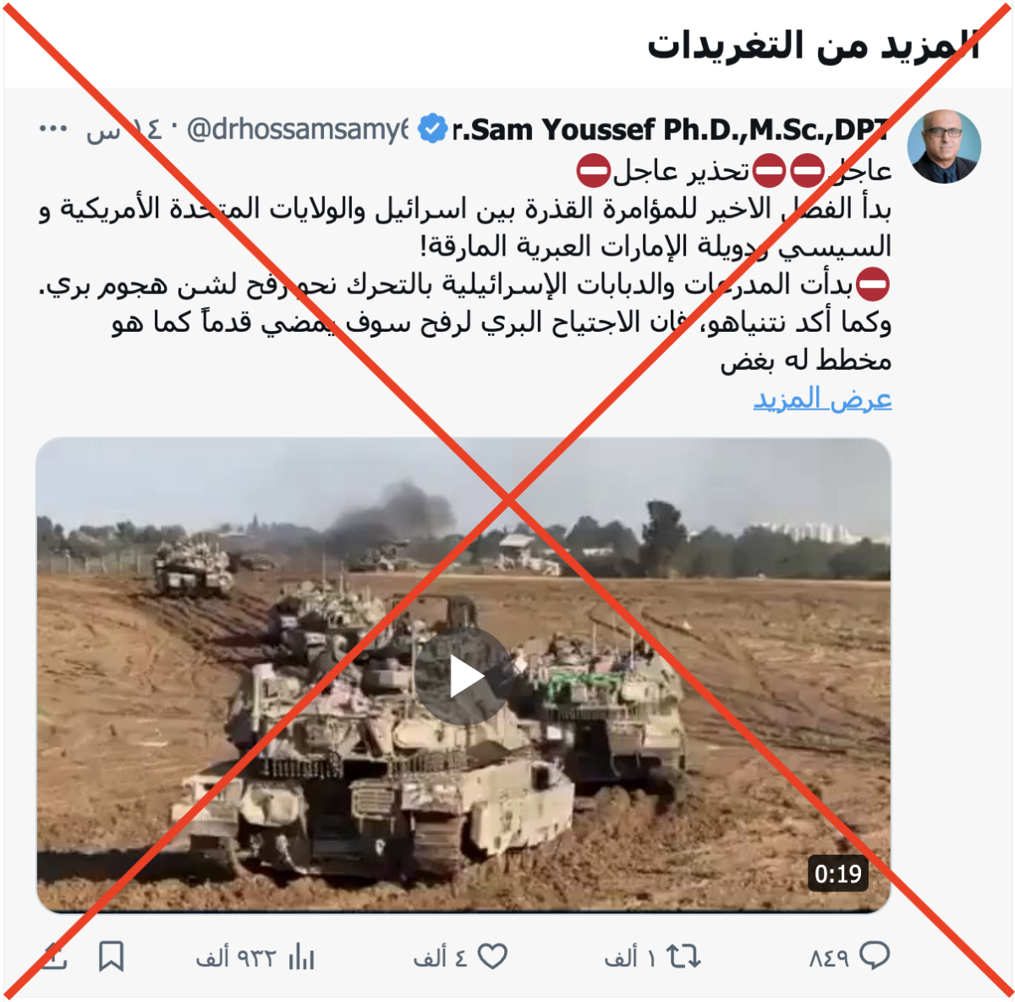Like the tweet with heart icon
Image resolution: width=1015 pixels, height=1002 pixels.
tap(492, 956)
